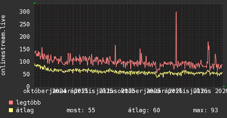Click the 150 y-axis label
Screen dimensions: 227x118
point(25,49)
